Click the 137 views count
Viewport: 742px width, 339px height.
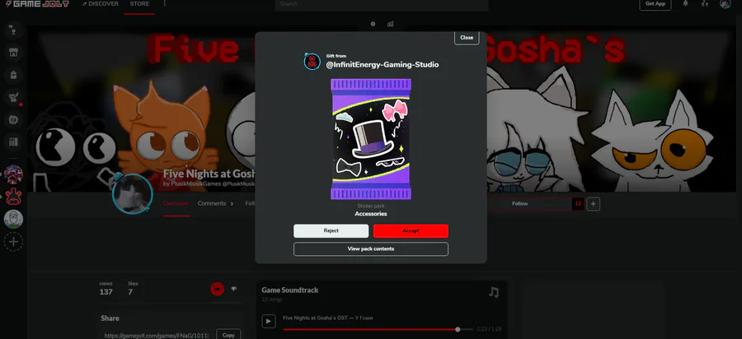coord(106,292)
